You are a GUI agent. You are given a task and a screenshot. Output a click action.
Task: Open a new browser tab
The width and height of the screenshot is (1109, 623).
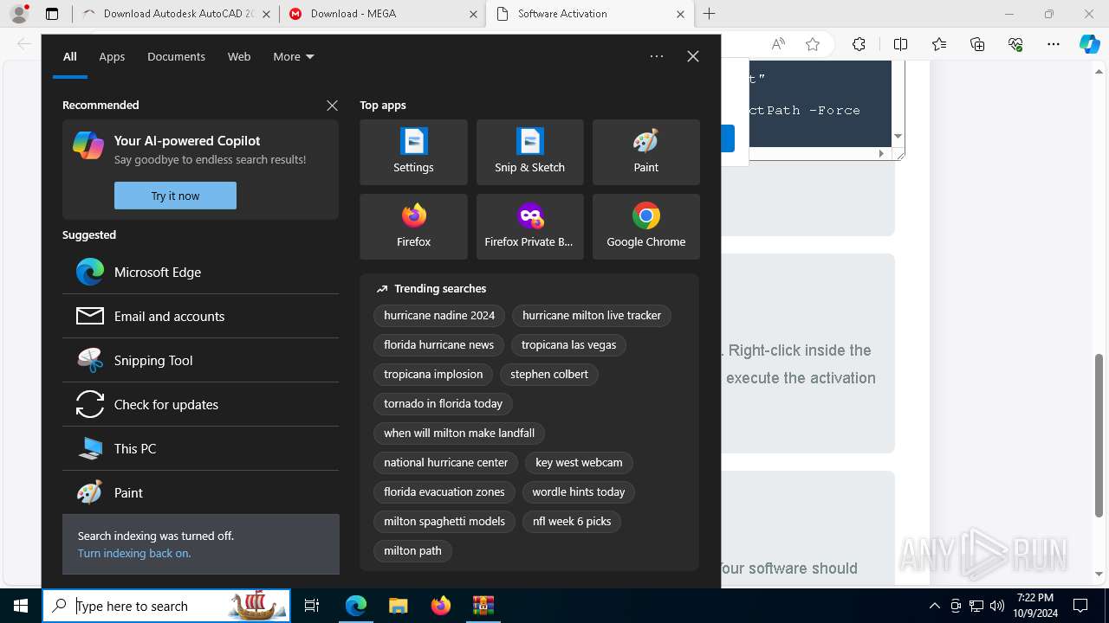point(710,14)
